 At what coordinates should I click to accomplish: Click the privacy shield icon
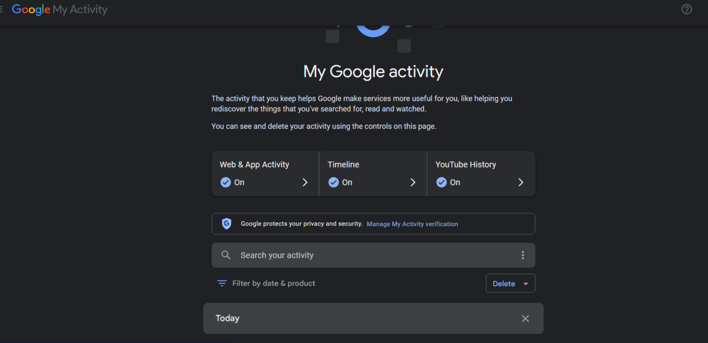(x=226, y=223)
